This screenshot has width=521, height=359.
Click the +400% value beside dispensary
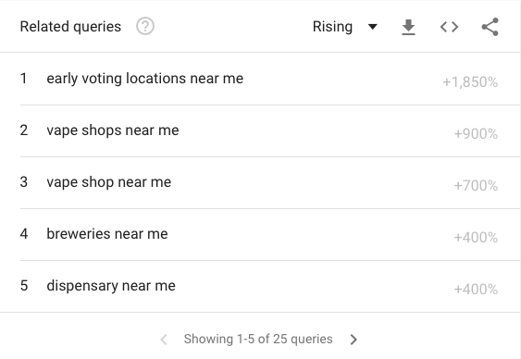[476, 290]
